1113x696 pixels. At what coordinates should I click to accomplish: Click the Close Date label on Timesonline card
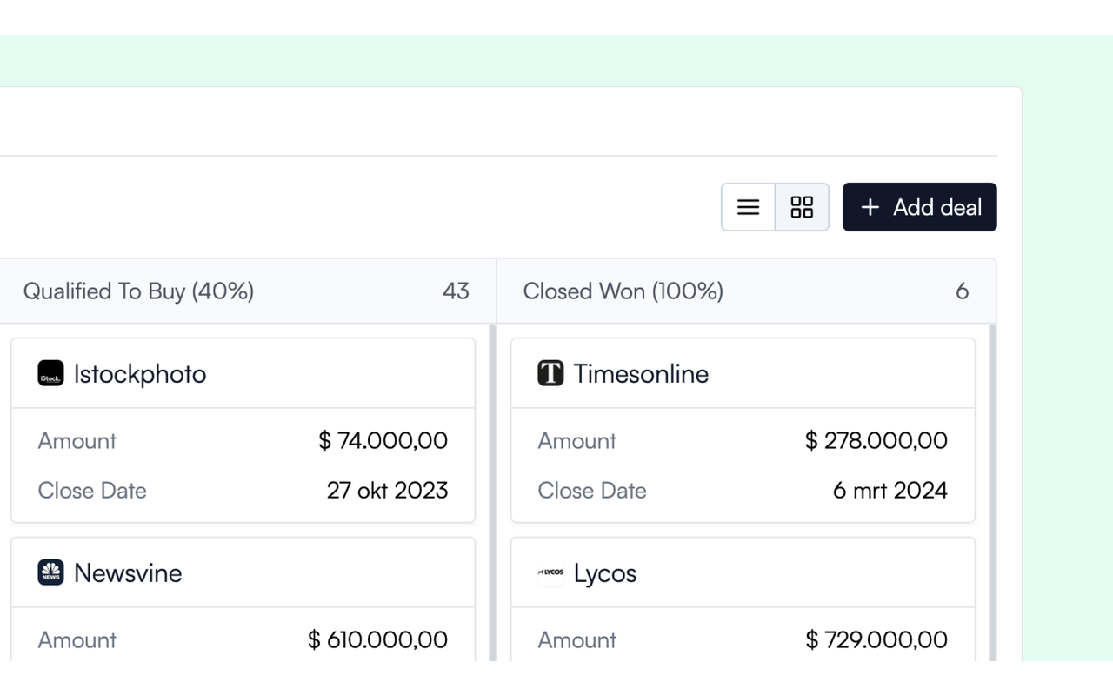(x=592, y=490)
